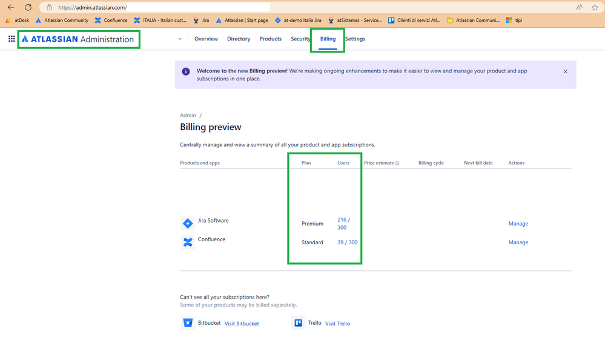The height and width of the screenshot is (338, 605).
Task: Open the read aloud icon in address bar
Action: [x=579, y=7]
